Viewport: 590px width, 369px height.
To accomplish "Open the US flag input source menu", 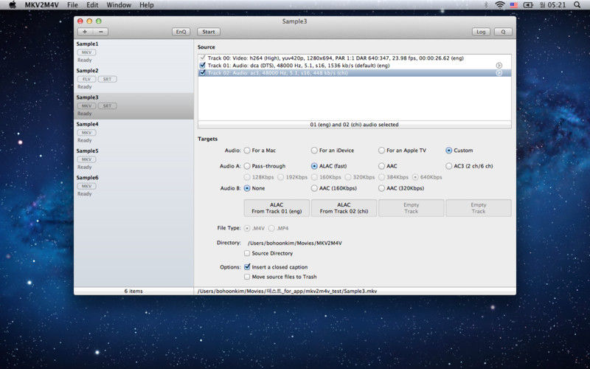I will tap(513, 5).
